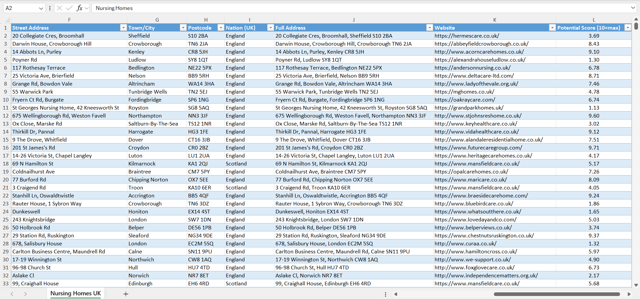The width and height of the screenshot is (640, 299).
Task: Select column H header
Action: tap(206, 20)
